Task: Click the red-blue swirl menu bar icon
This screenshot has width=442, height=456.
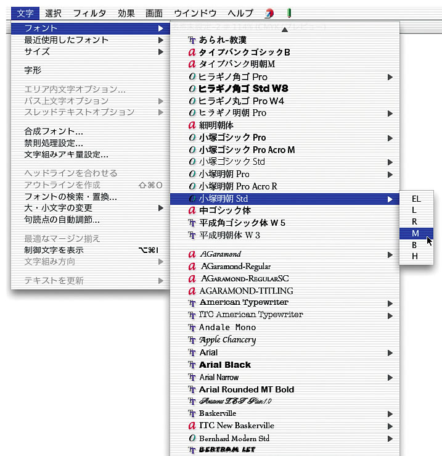Action: pos(269,14)
